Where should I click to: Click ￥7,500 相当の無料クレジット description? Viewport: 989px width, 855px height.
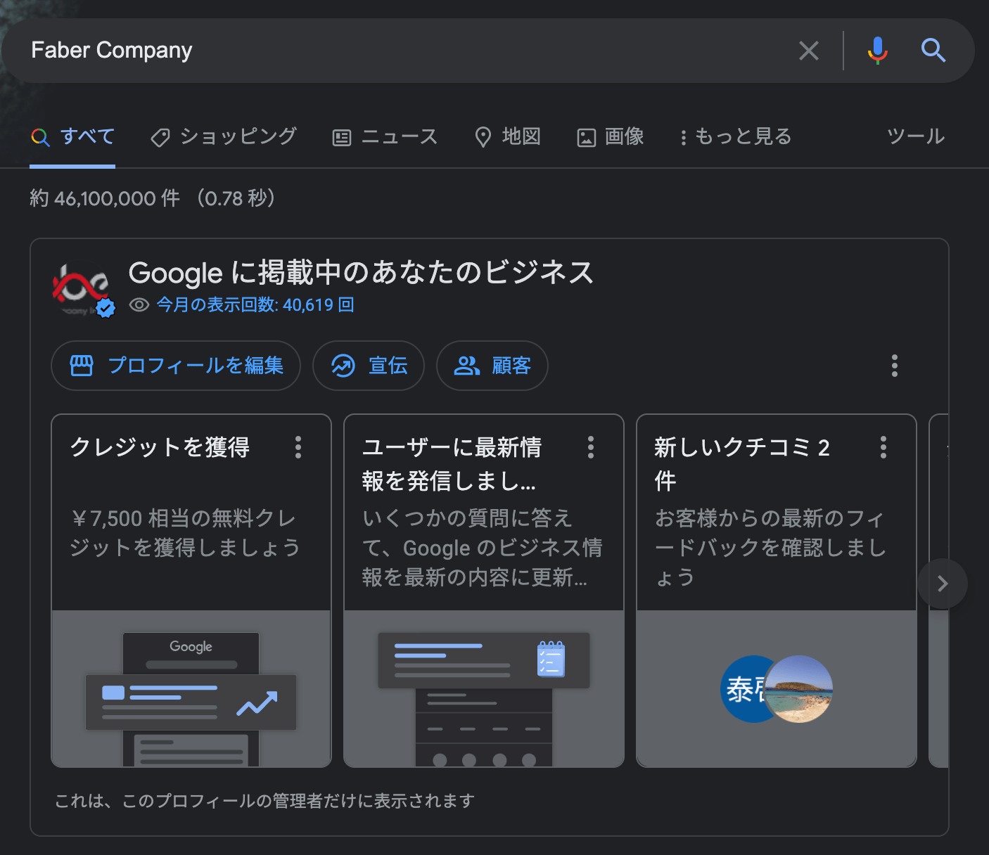(185, 533)
